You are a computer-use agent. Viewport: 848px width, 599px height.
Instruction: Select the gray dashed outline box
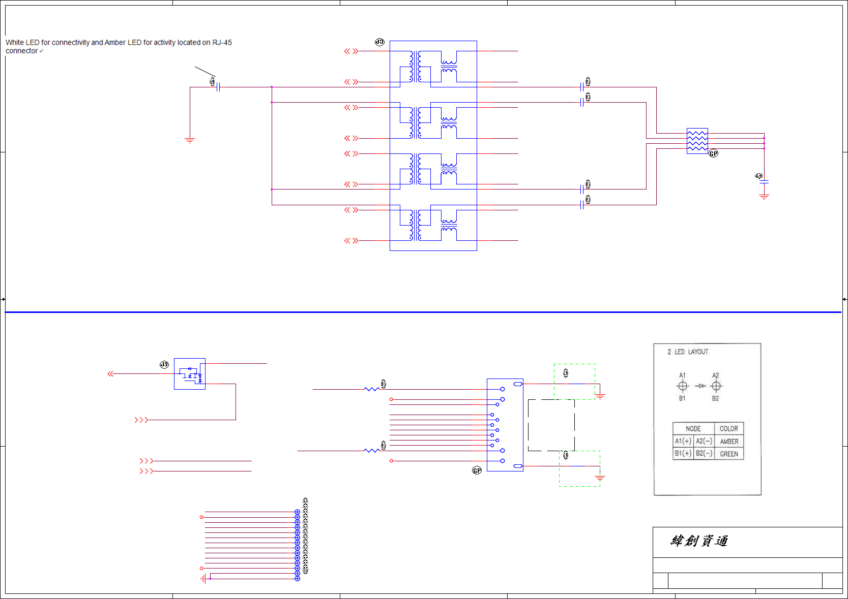tap(579, 468)
